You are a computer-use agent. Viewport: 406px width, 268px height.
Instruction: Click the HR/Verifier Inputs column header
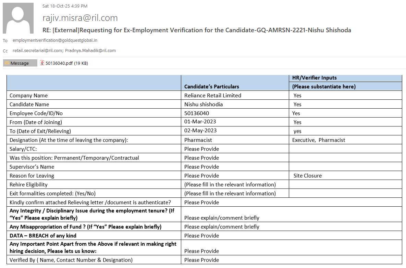[x=314, y=78]
